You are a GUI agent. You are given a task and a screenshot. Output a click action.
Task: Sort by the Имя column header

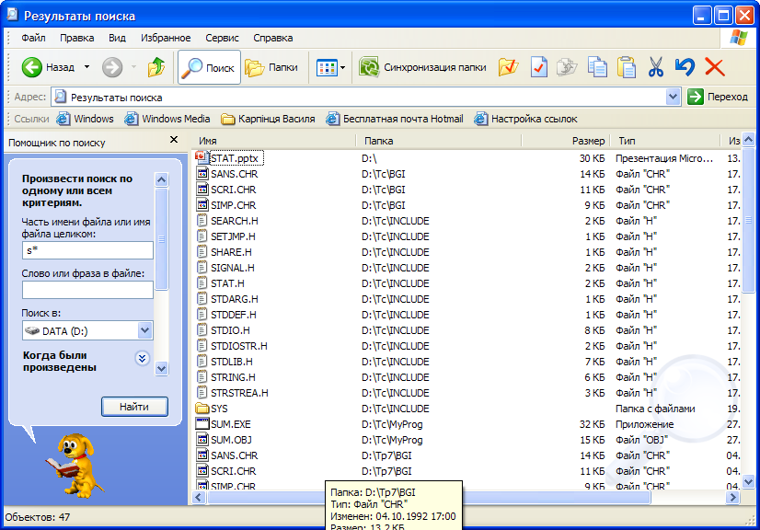(x=274, y=141)
